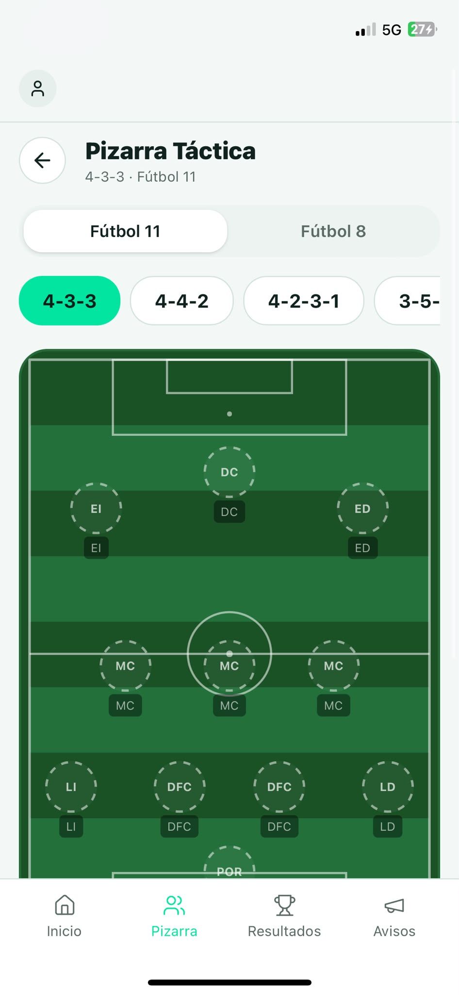Open Inicio home icon
Viewport: 459px width, 995px height.
tap(64, 906)
